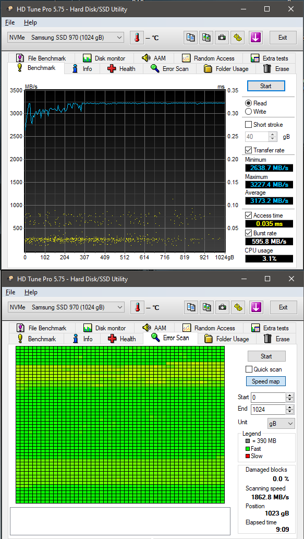The height and width of the screenshot is (539, 304).
Task: Open the options gears icon in upper window
Action: click(238, 38)
